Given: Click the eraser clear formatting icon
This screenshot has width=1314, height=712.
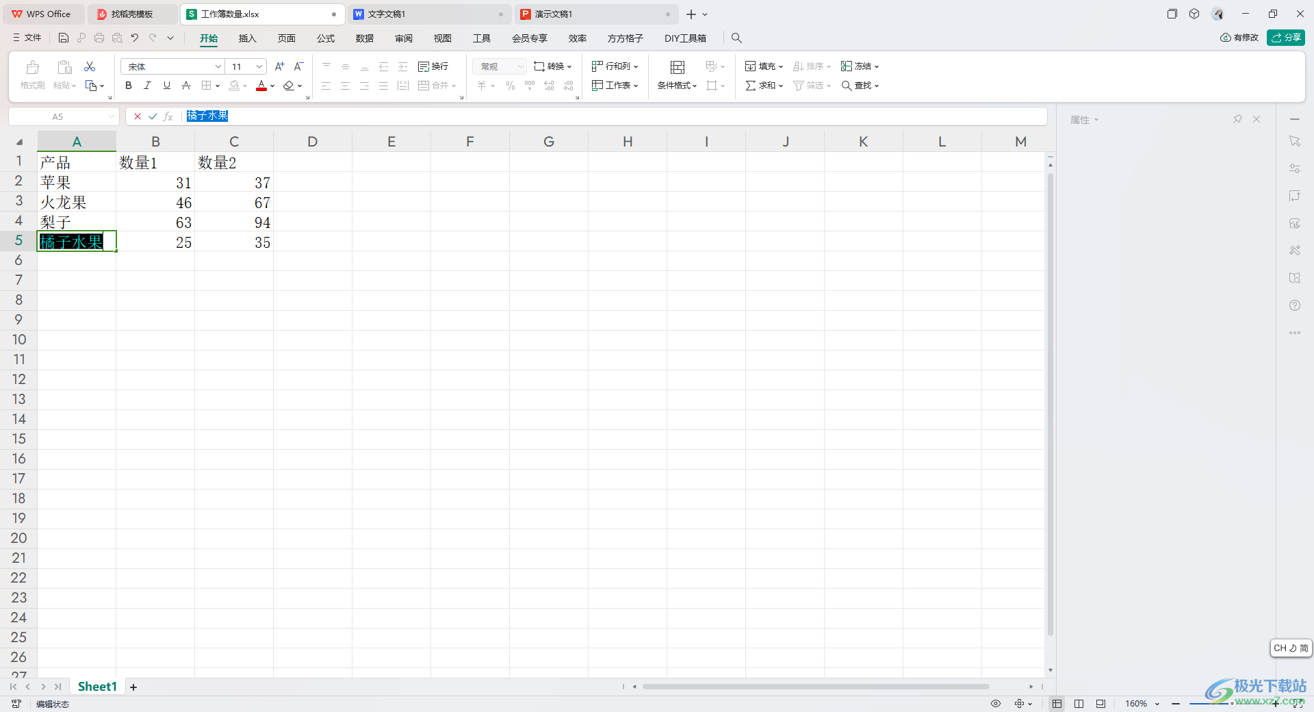Looking at the screenshot, I should point(289,86).
